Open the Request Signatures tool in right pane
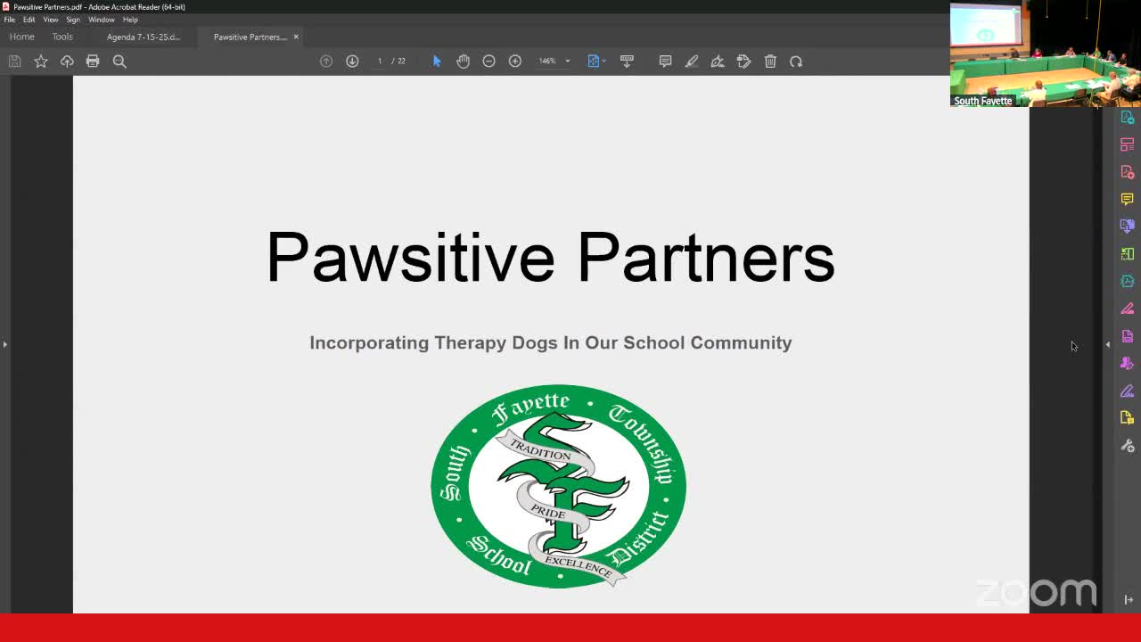The height and width of the screenshot is (642, 1141). tap(1127, 363)
